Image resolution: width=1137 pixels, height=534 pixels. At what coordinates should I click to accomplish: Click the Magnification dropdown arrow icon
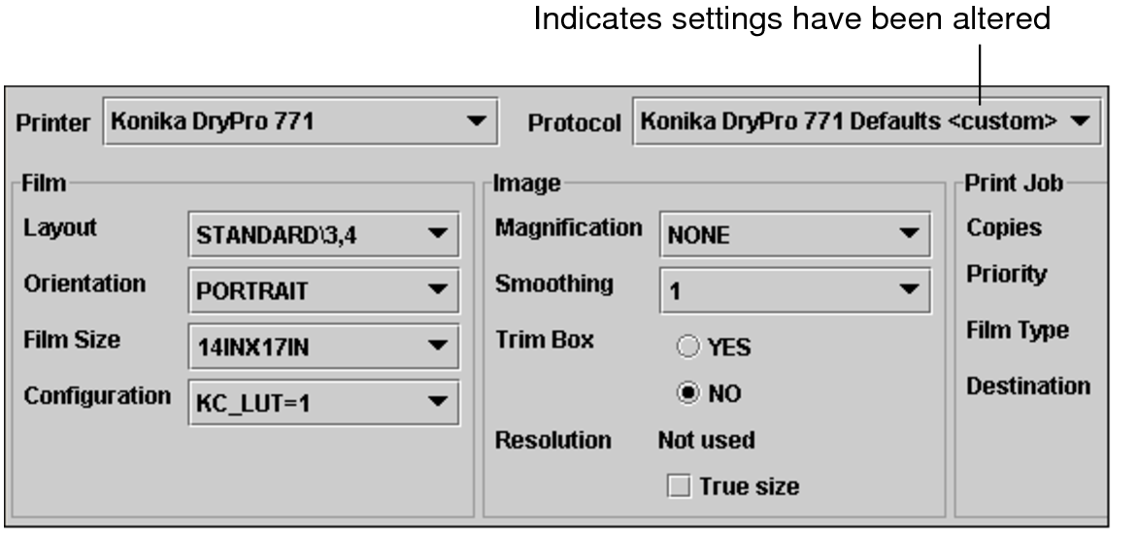click(x=908, y=233)
